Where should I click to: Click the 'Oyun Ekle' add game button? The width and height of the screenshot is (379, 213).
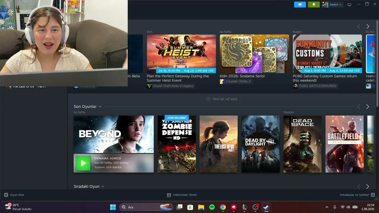coord(14,195)
